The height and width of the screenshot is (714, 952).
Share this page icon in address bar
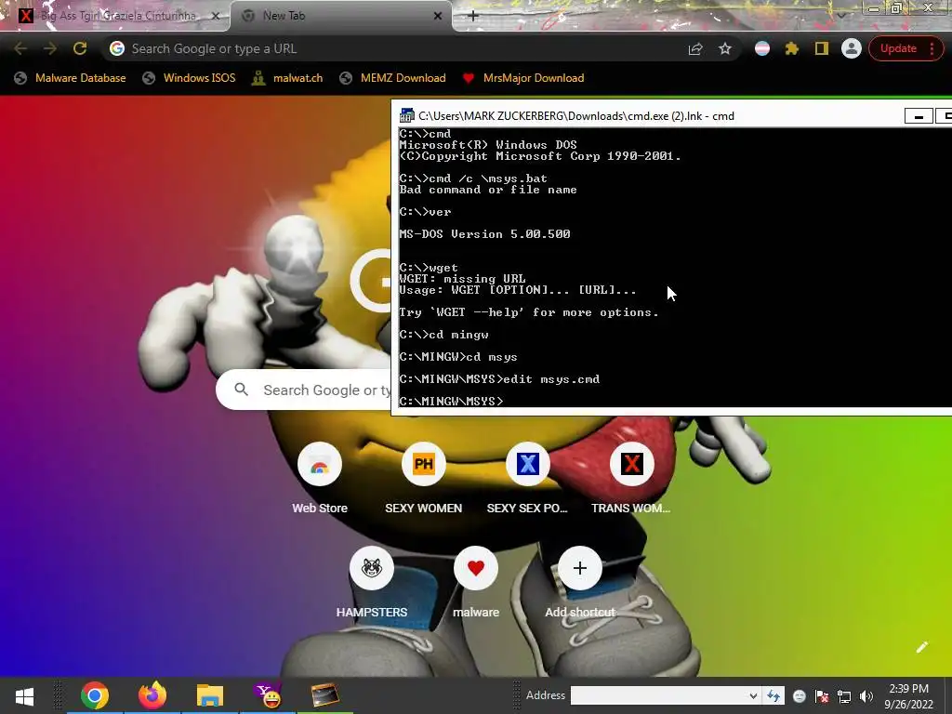coord(695,48)
